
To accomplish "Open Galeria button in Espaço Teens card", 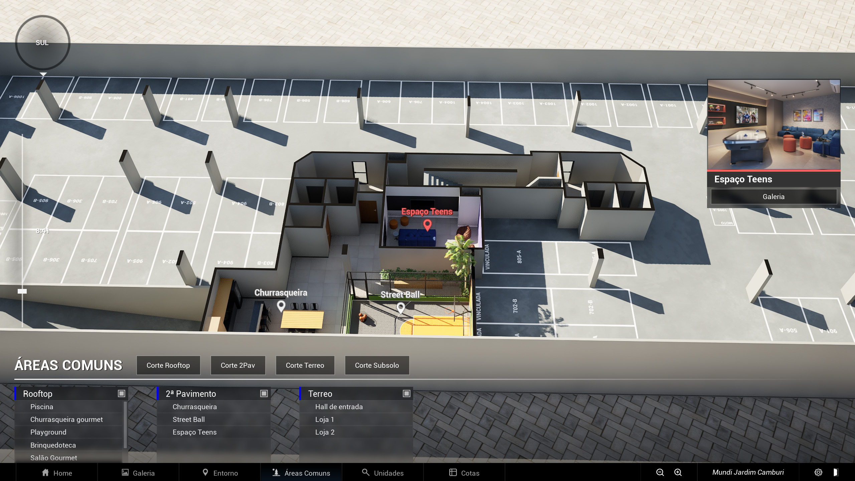I will 774,197.
